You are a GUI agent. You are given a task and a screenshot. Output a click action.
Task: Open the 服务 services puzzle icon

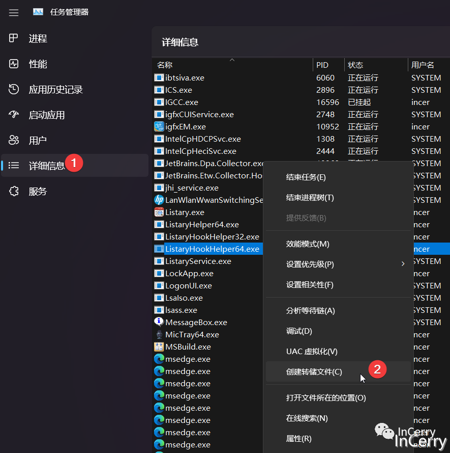(14, 191)
